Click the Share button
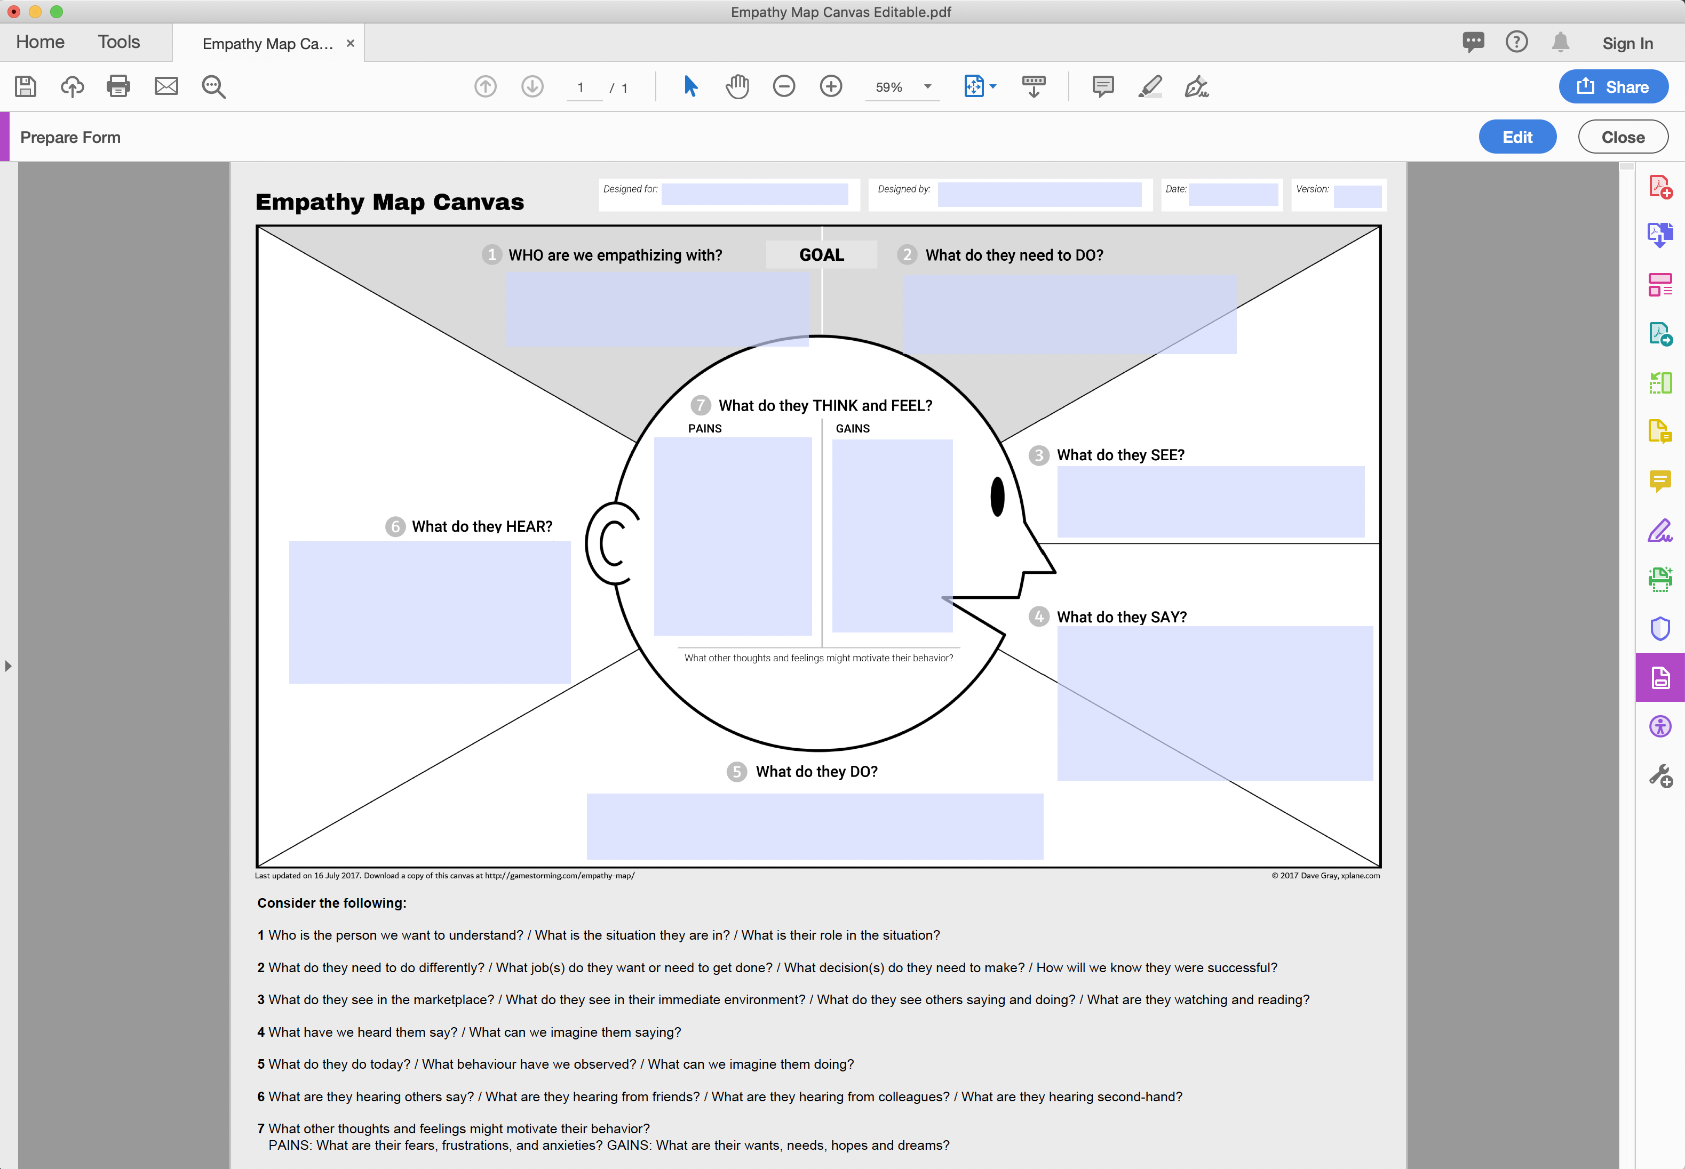The width and height of the screenshot is (1685, 1169). (x=1613, y=86)
